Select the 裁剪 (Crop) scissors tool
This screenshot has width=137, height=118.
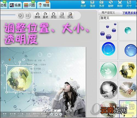(120, 4)
